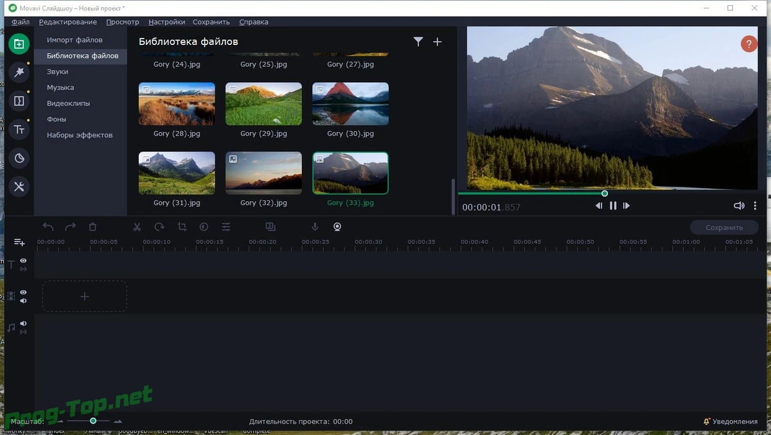Click the filter funnel icon in file library
This screenshot has height=435, width=771.
pos(418,42)
